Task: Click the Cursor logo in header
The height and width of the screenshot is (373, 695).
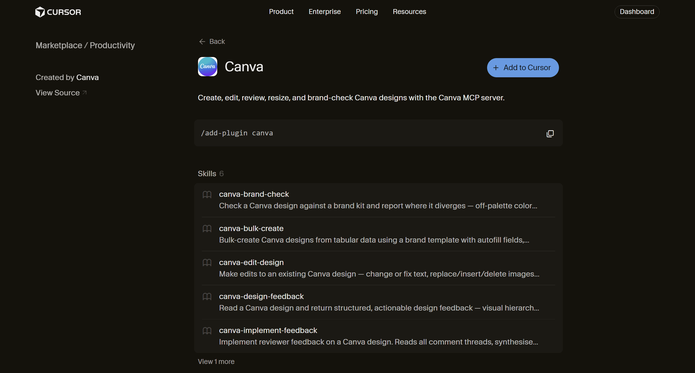Action: (58, 12)
